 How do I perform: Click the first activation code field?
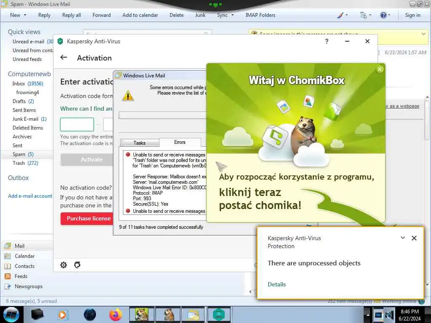[77, 124]
